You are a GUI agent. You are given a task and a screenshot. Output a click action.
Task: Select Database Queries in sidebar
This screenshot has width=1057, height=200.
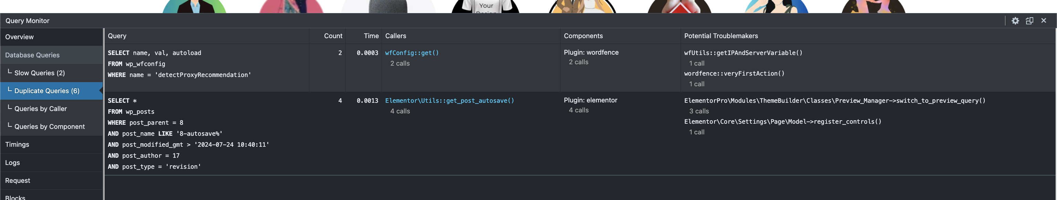click(x=32, y=55)
